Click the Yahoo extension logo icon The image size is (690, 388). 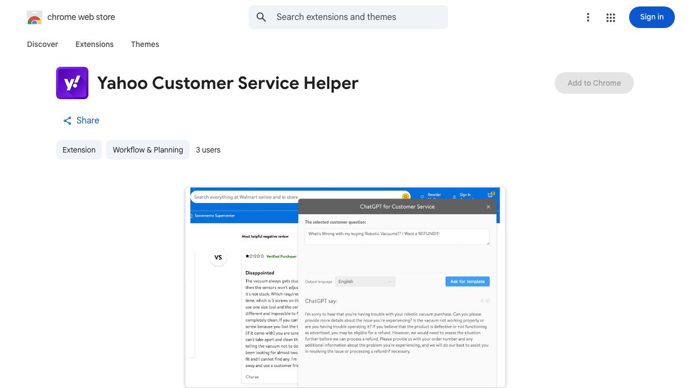point(72,83)
